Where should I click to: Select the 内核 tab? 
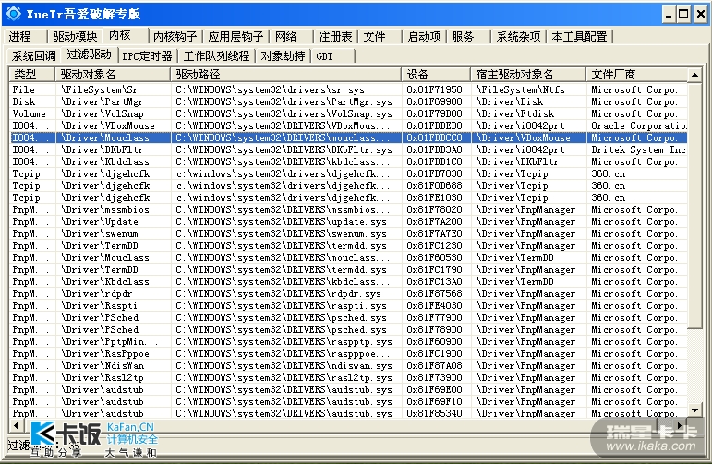[x=120, y=35]
